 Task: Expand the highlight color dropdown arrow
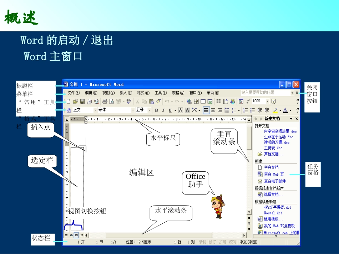tap(280, 110)
